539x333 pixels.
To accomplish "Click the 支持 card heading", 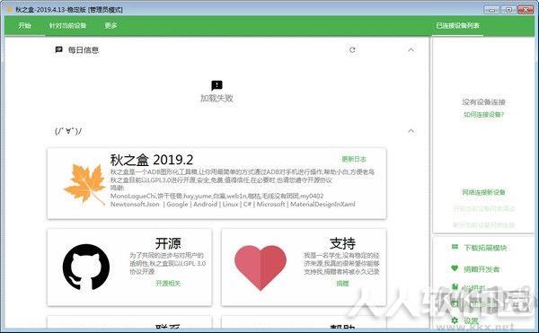I will [x=342, y=243].
